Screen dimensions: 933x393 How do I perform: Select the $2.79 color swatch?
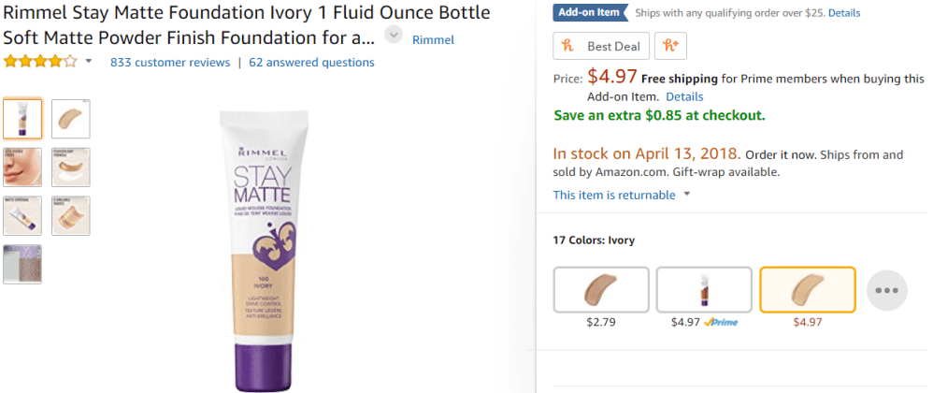coord(600,289)
